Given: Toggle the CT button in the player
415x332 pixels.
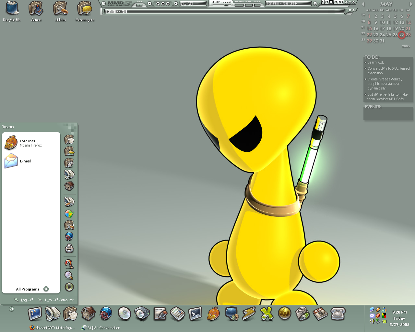Looking at the screenshot, I should point(336,2).
